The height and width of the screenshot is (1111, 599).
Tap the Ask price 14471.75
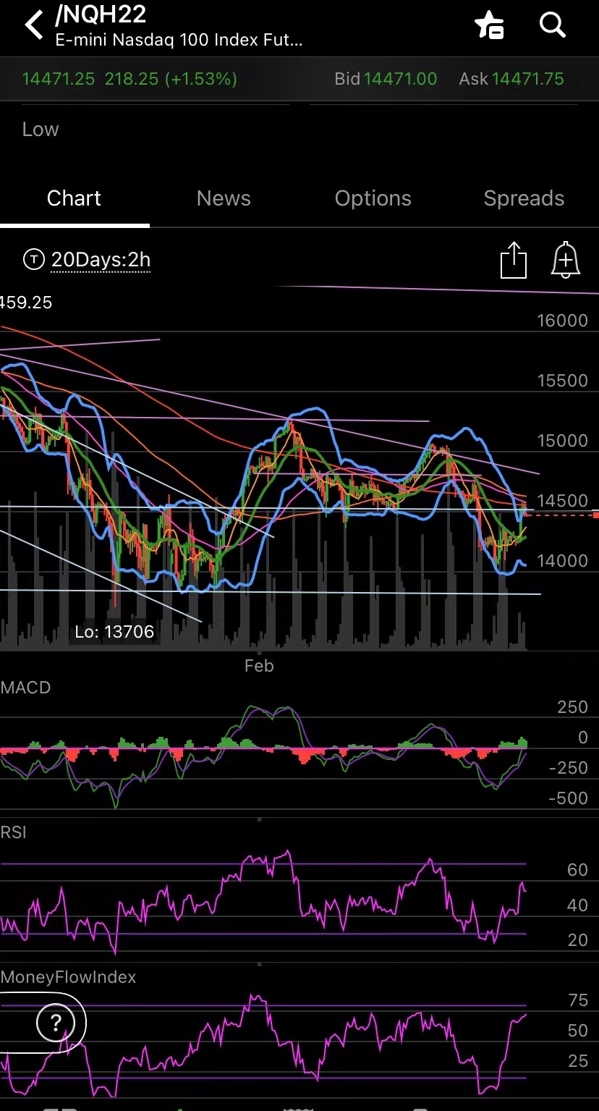527,79
